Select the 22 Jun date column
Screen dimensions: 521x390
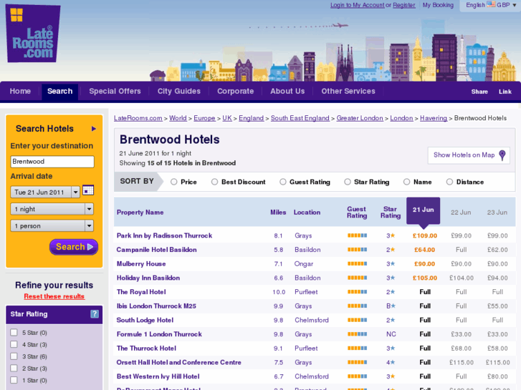point(461,213)
